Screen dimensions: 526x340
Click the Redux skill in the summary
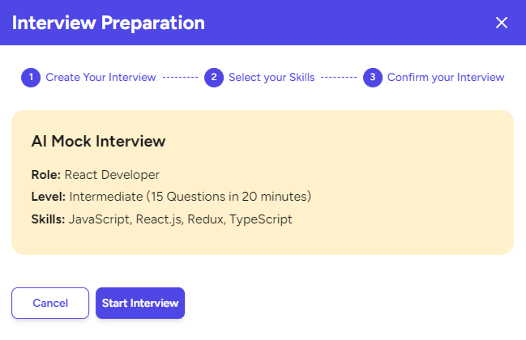coord(205,219)
